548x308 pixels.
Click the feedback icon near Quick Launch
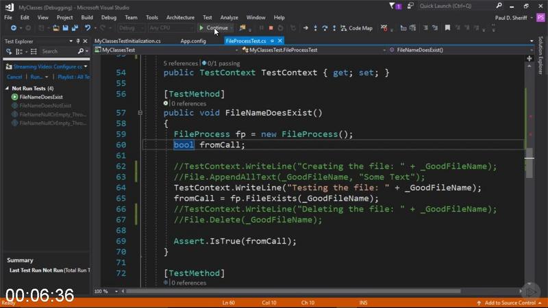pyautogui.click(x=410, y=6)
